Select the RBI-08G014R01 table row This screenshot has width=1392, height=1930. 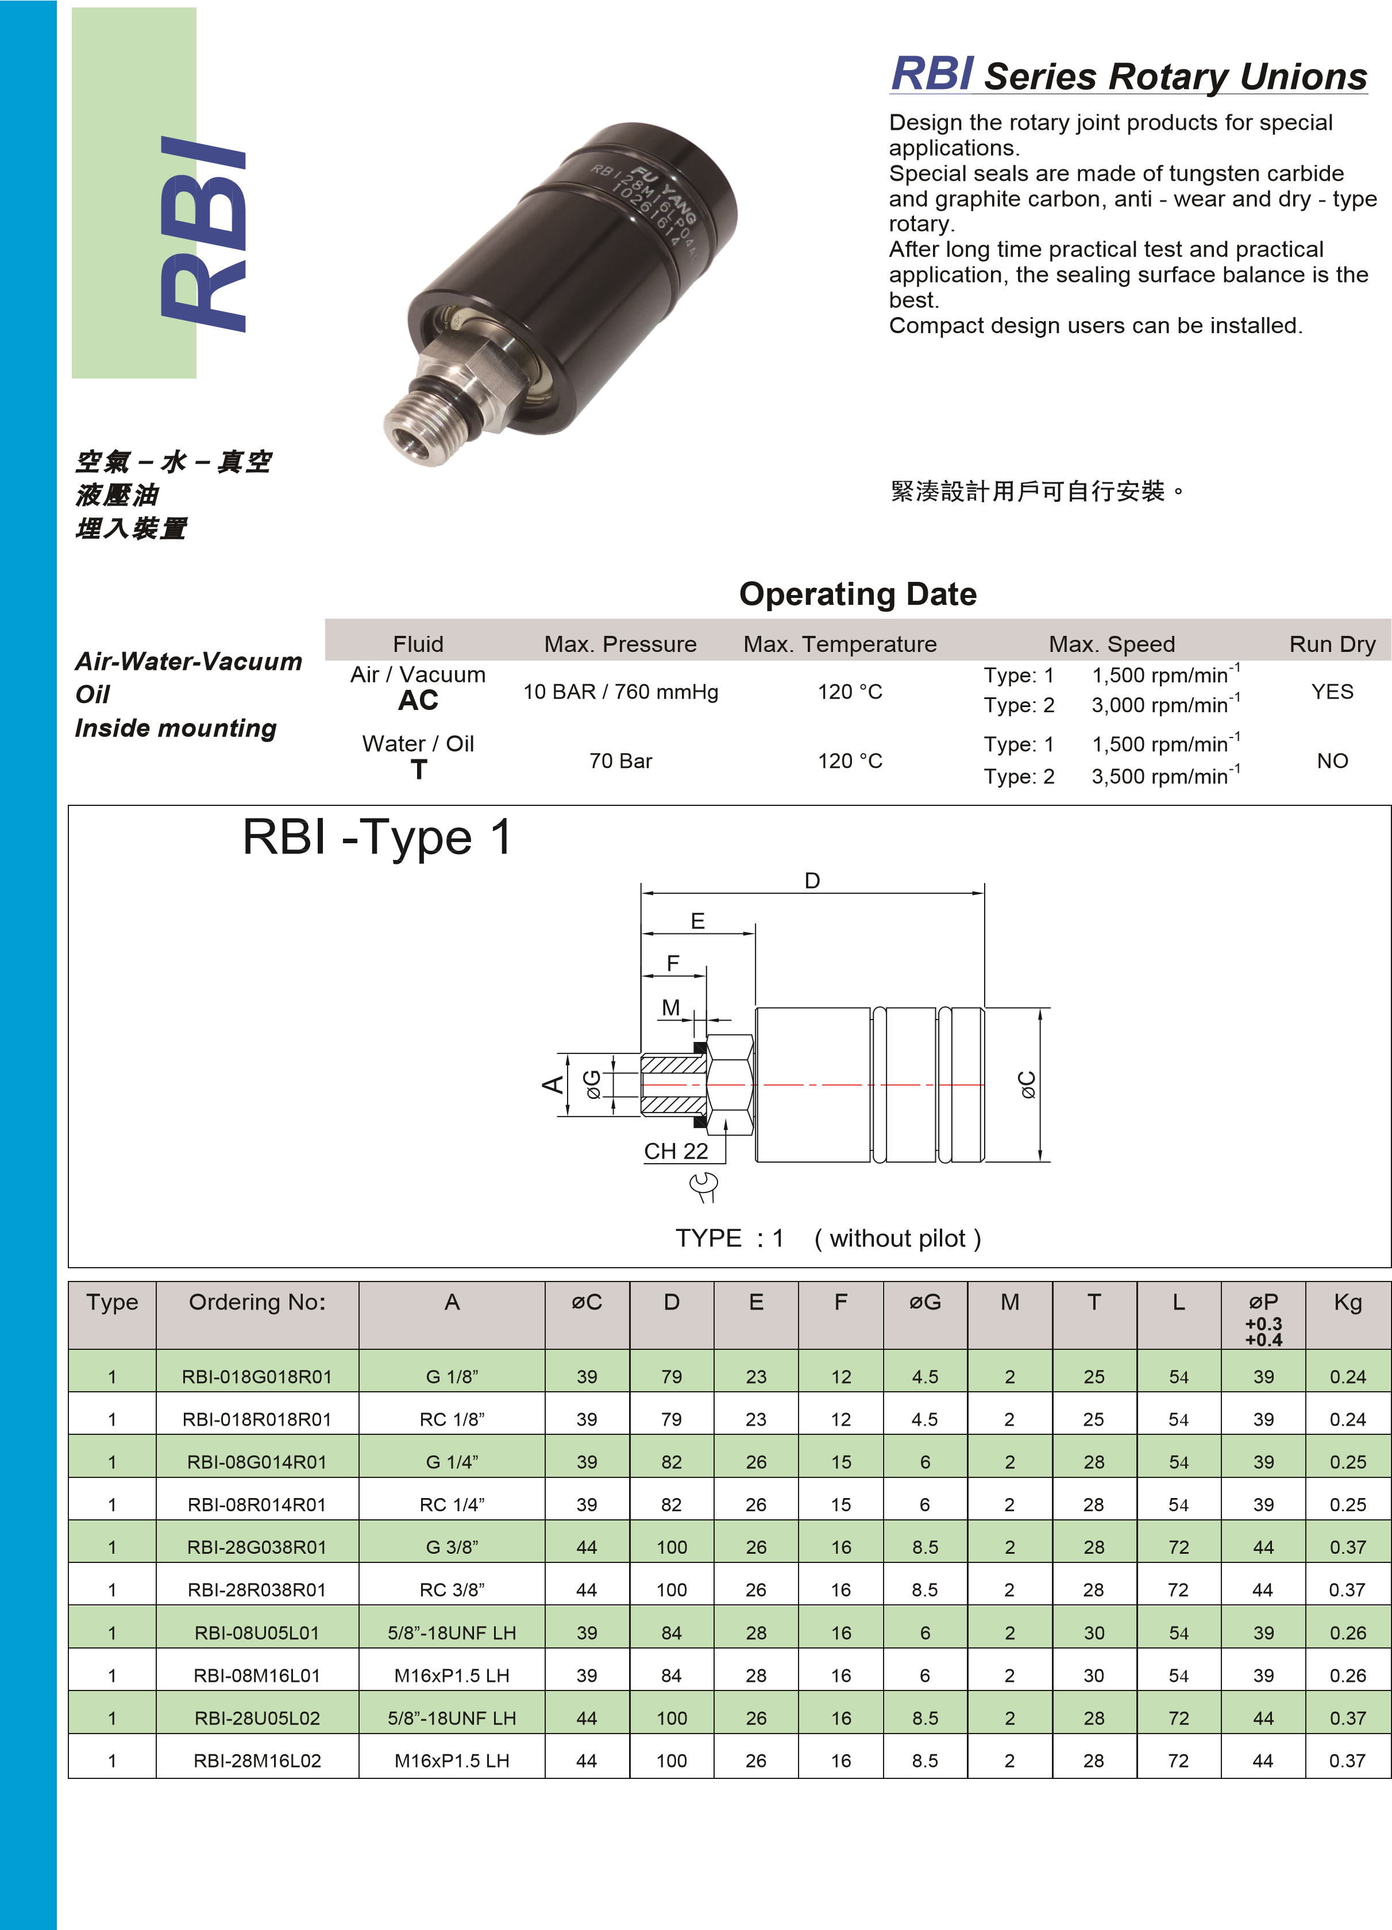257,1462
